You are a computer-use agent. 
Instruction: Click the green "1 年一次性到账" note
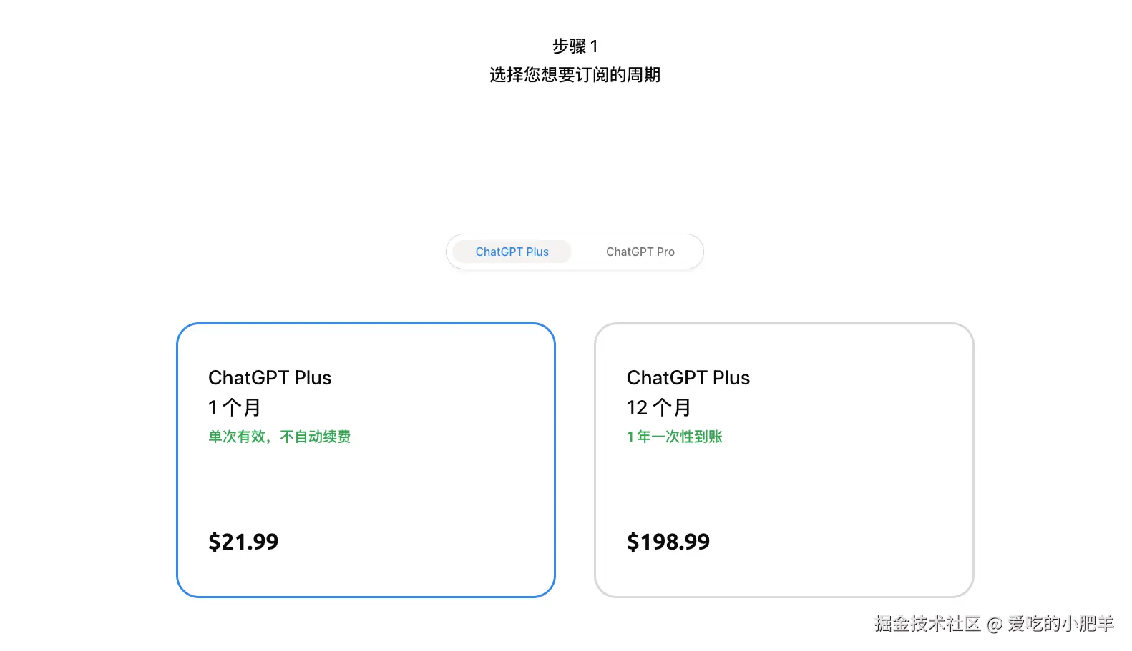coord(674,437)
